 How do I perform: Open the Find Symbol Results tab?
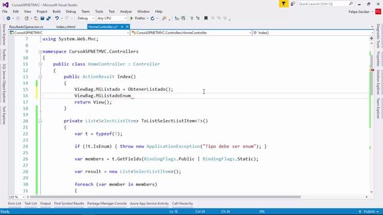tap(69, 204)
